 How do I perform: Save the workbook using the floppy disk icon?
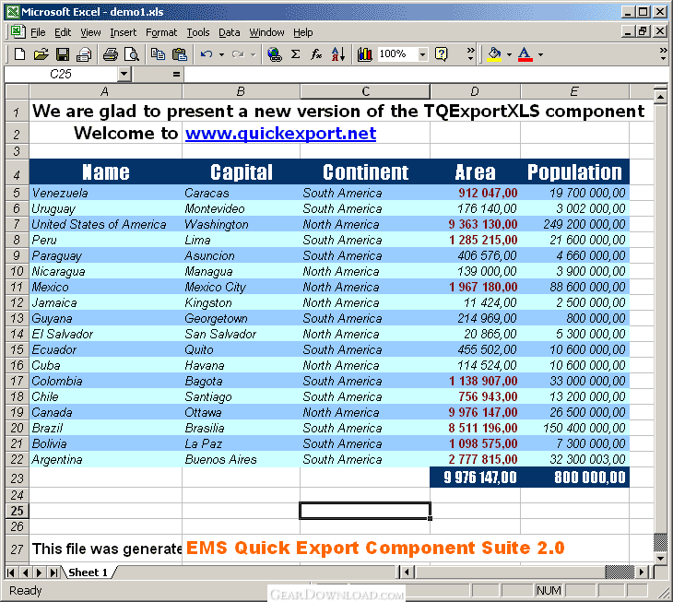(x=63, y=54)
